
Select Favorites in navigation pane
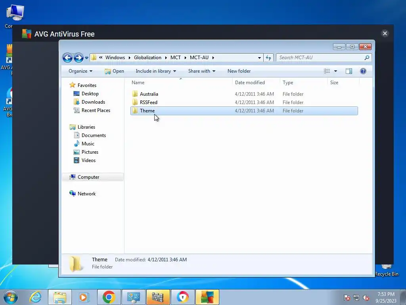[x=87, y=85]
